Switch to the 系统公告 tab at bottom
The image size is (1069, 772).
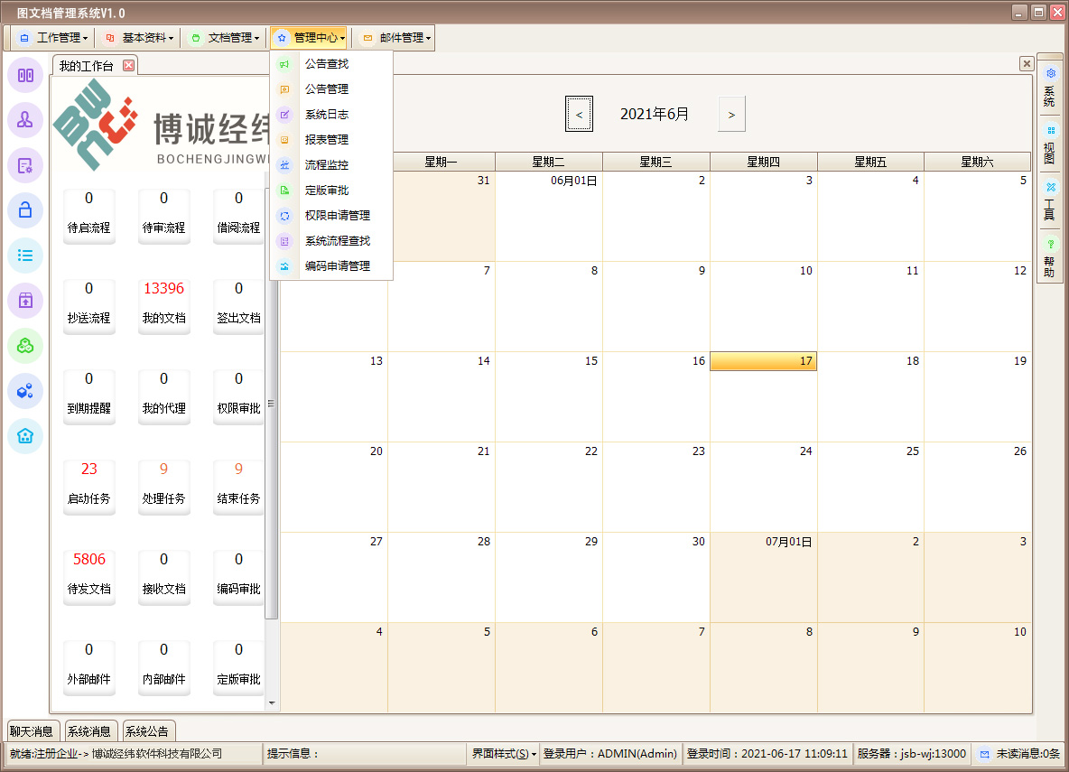coord(147,731)
